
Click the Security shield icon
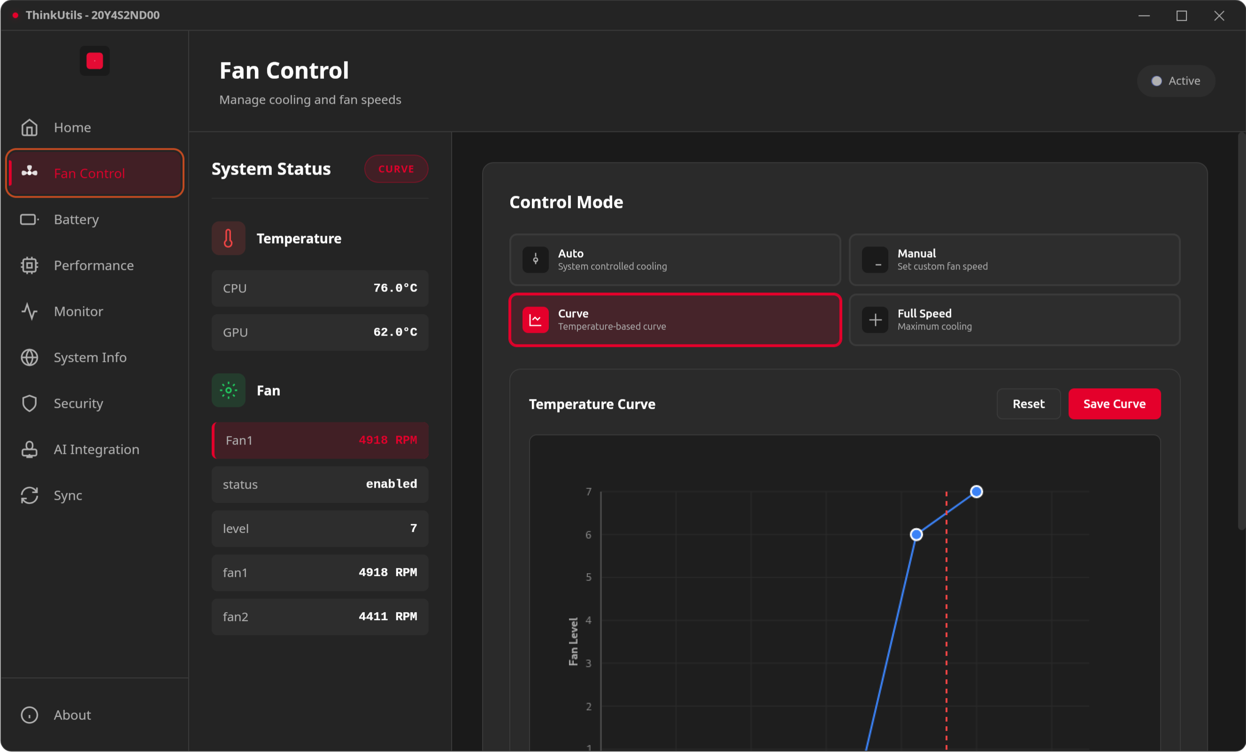(29, 404)
